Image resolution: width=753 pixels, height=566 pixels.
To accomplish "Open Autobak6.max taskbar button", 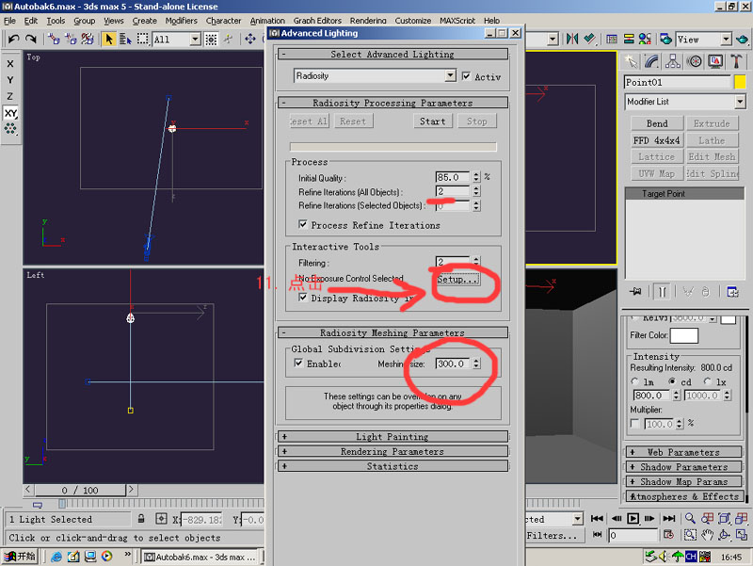I will coord(200,557).
